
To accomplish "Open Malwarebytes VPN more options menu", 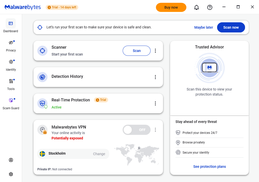I will point(155,130).
